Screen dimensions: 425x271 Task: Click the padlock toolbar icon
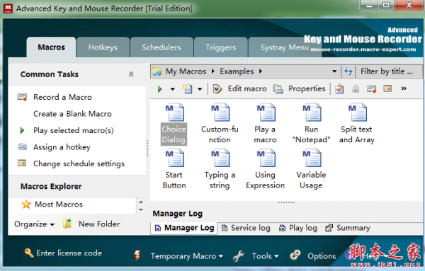(356, 88)
